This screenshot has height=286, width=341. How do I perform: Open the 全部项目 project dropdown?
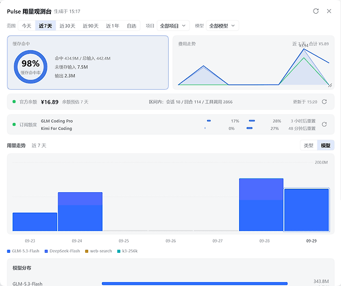tap(173, 26)
